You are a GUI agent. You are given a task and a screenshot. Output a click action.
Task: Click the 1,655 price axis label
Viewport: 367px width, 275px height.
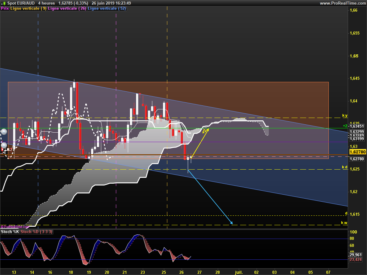click(354, 33)
